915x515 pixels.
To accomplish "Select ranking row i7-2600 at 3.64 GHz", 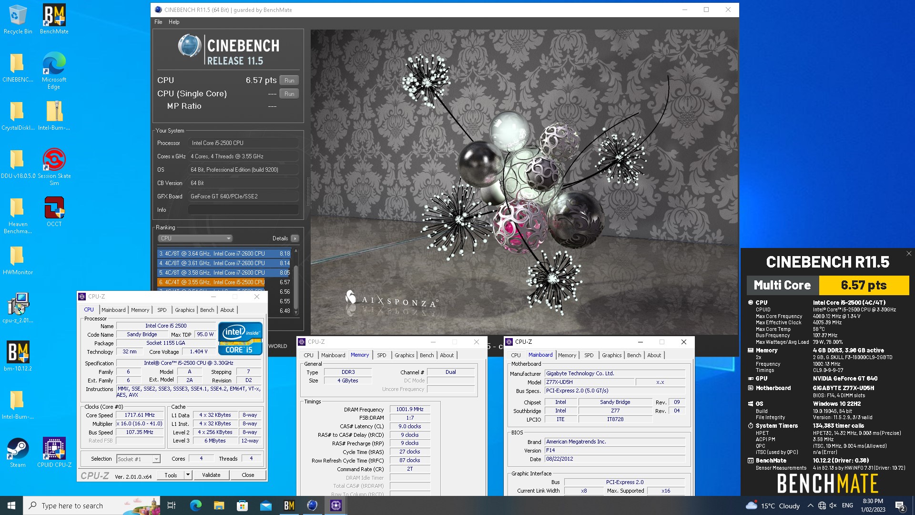I will pyautogui.click(x=224, y=254).
